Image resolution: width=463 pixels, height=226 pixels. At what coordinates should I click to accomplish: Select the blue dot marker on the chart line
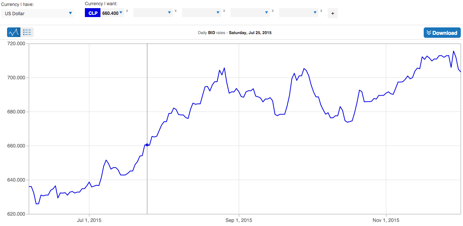[x=147, y=145]
